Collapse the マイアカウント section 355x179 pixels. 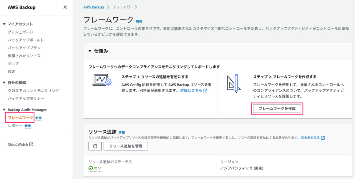tap(4, 24)
